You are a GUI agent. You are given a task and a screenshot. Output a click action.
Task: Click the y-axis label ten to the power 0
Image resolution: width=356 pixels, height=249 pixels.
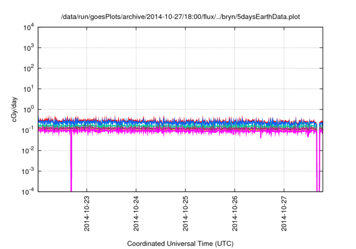(x=29, y=109)
